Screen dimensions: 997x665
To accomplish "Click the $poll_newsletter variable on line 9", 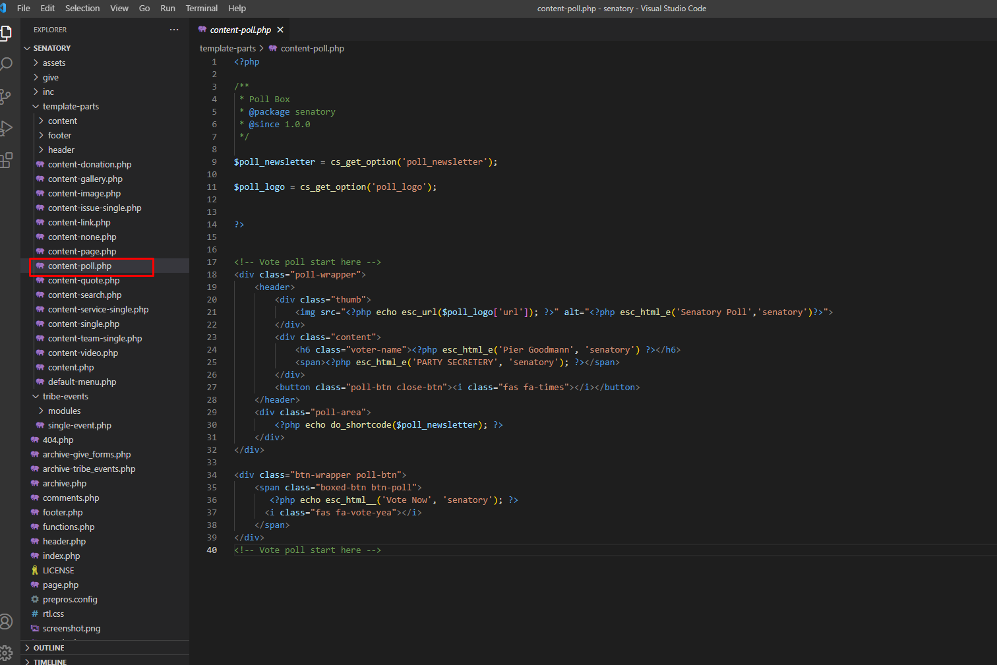I will point(274,161).
